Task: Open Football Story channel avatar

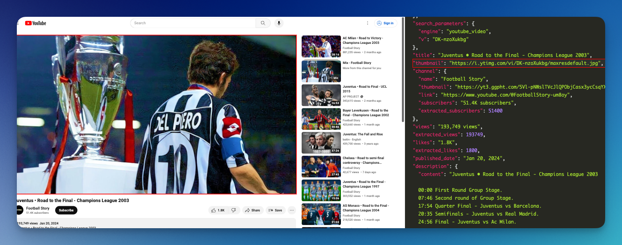Action: coord(20,210)
